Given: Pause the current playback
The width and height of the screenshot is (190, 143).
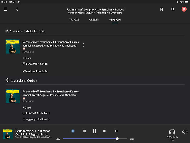Looking at the screenshot, I should click(x=94, y=131).
